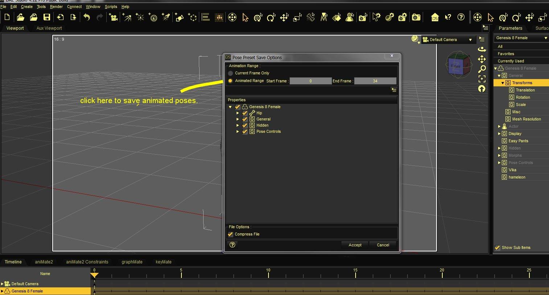Click the DAZ home DS icon

[x=435, y=17]
